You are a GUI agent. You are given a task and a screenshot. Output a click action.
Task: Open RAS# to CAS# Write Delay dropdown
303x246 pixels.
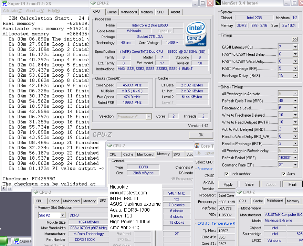point(295,61)
